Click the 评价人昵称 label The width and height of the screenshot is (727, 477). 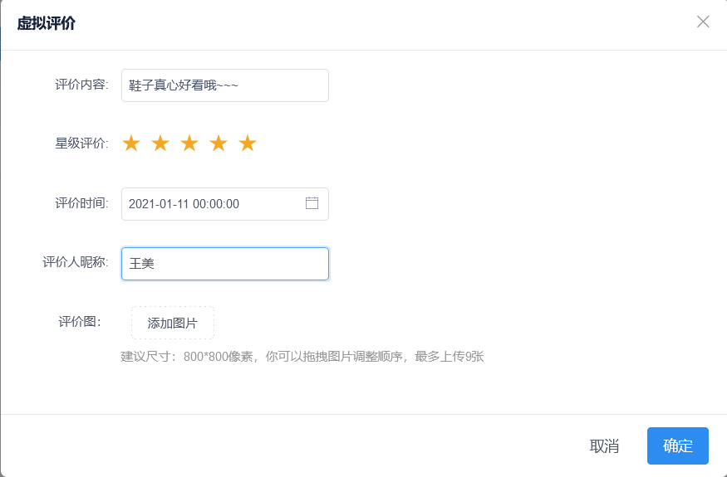click(76, 262)
